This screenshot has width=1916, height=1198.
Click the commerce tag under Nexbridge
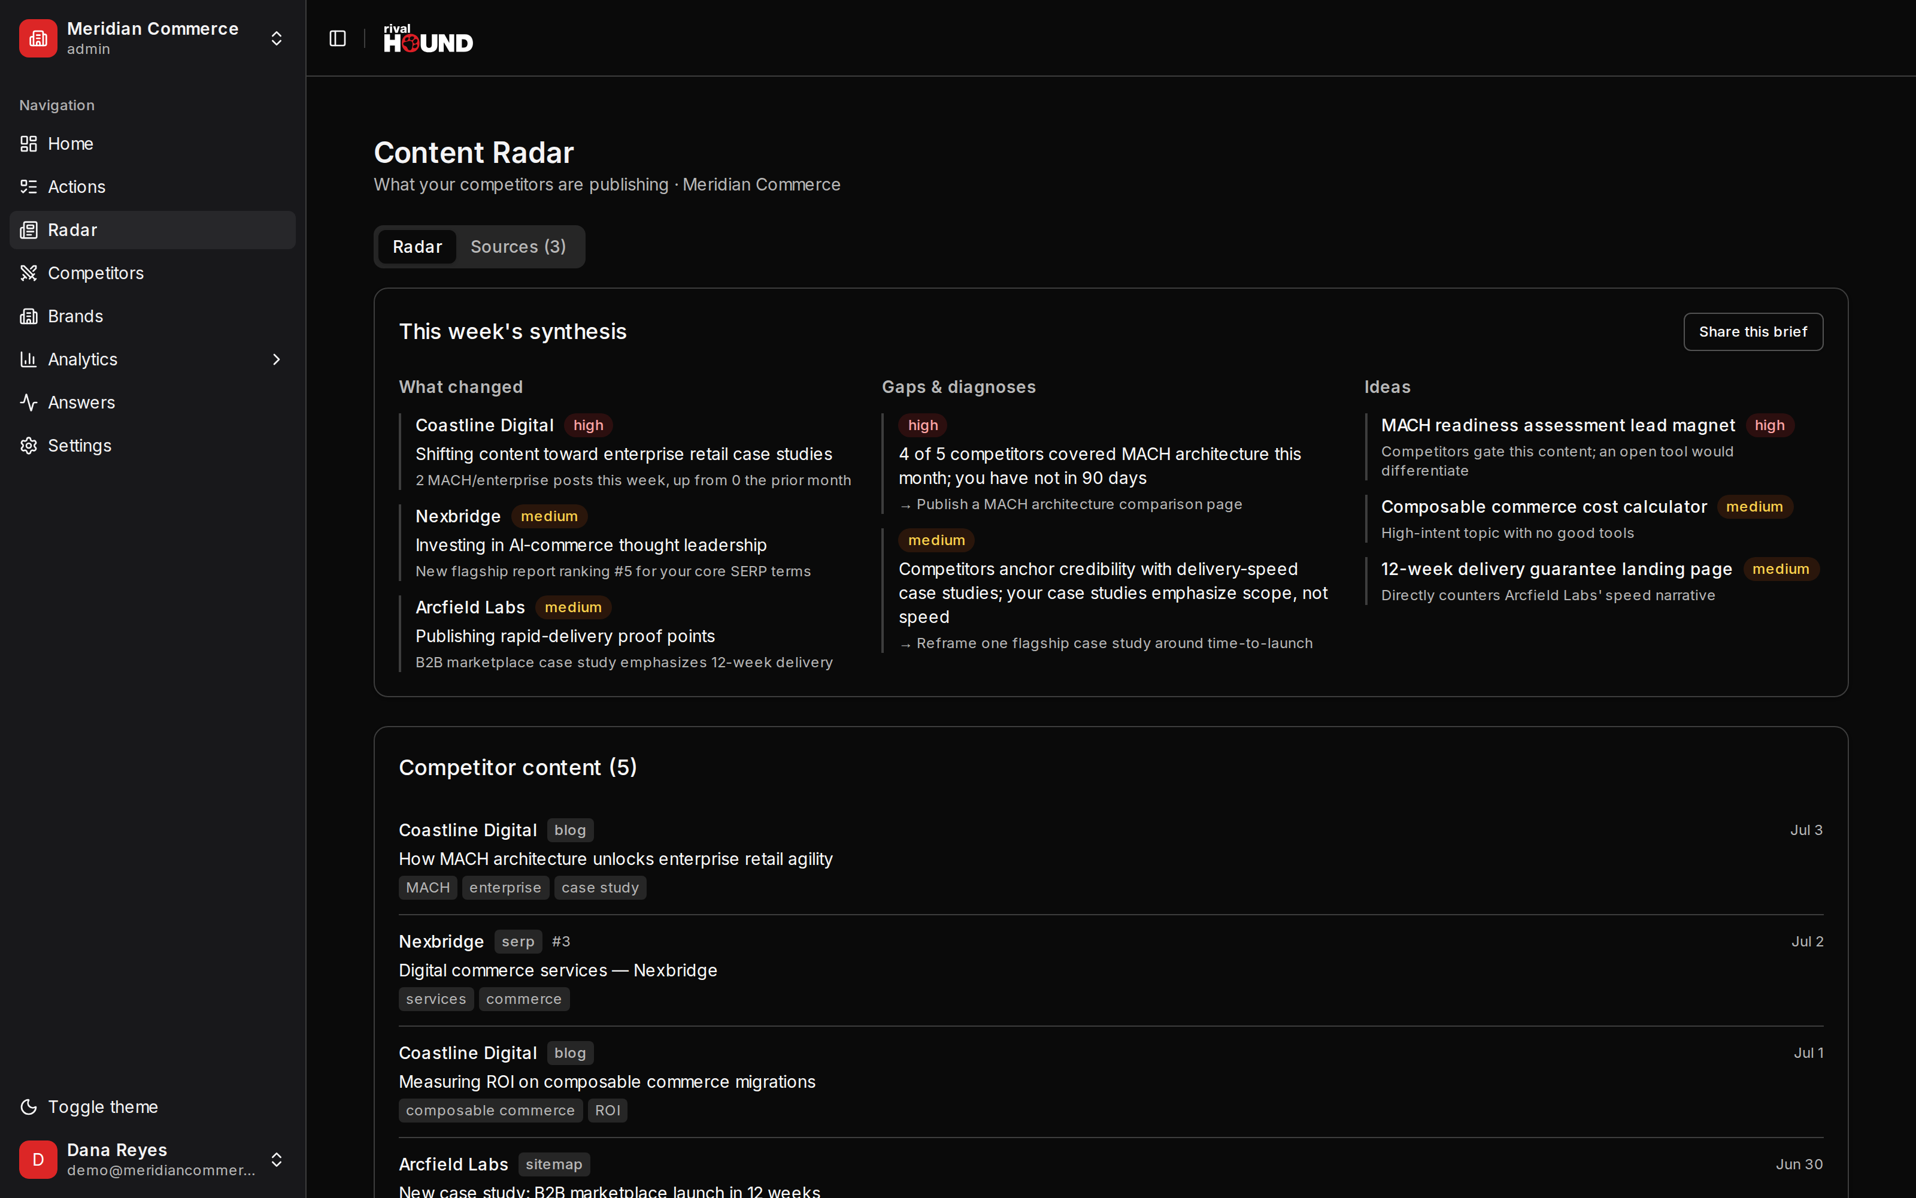tap(524, 999)
